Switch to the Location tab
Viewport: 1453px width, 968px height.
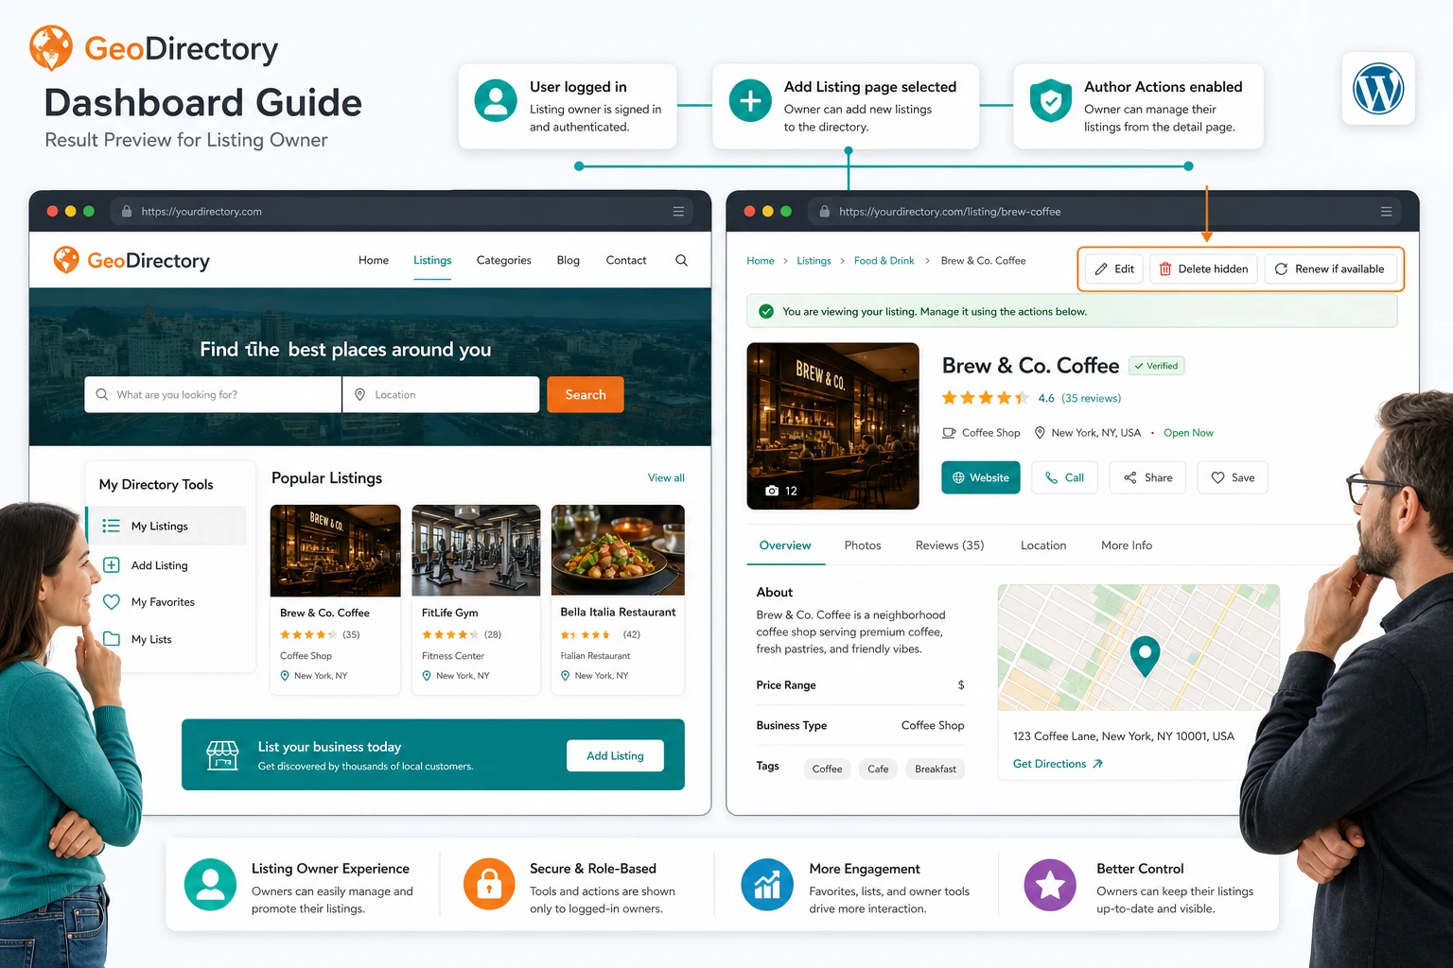1043,545
